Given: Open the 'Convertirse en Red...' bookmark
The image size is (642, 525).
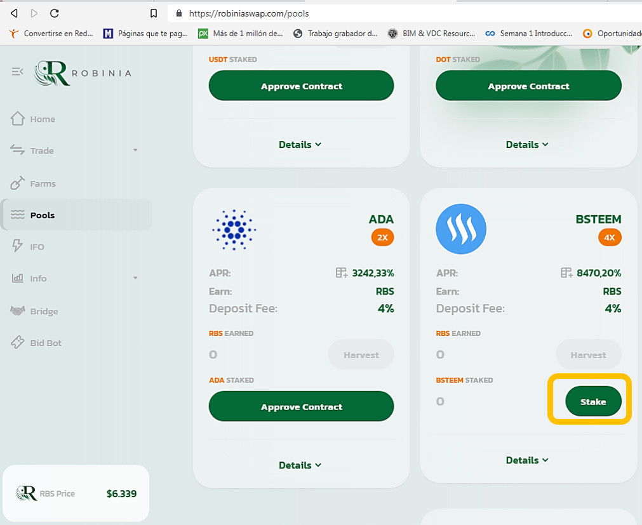Looking at the screenshot, I should click(x=51, y=34).
